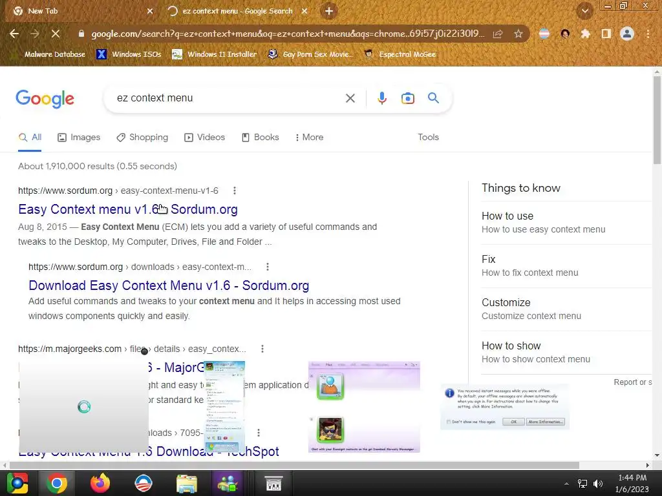Image resolution: width=662 pixels, height=496 pixels.
Task: Click the horizontal scrollbar of the page
Action: tap(294, 465)
